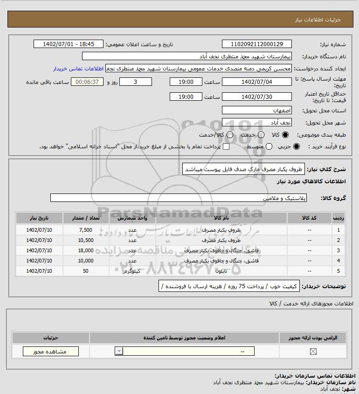Select the کالا radio button
The image size is (359, 394).
285,135
